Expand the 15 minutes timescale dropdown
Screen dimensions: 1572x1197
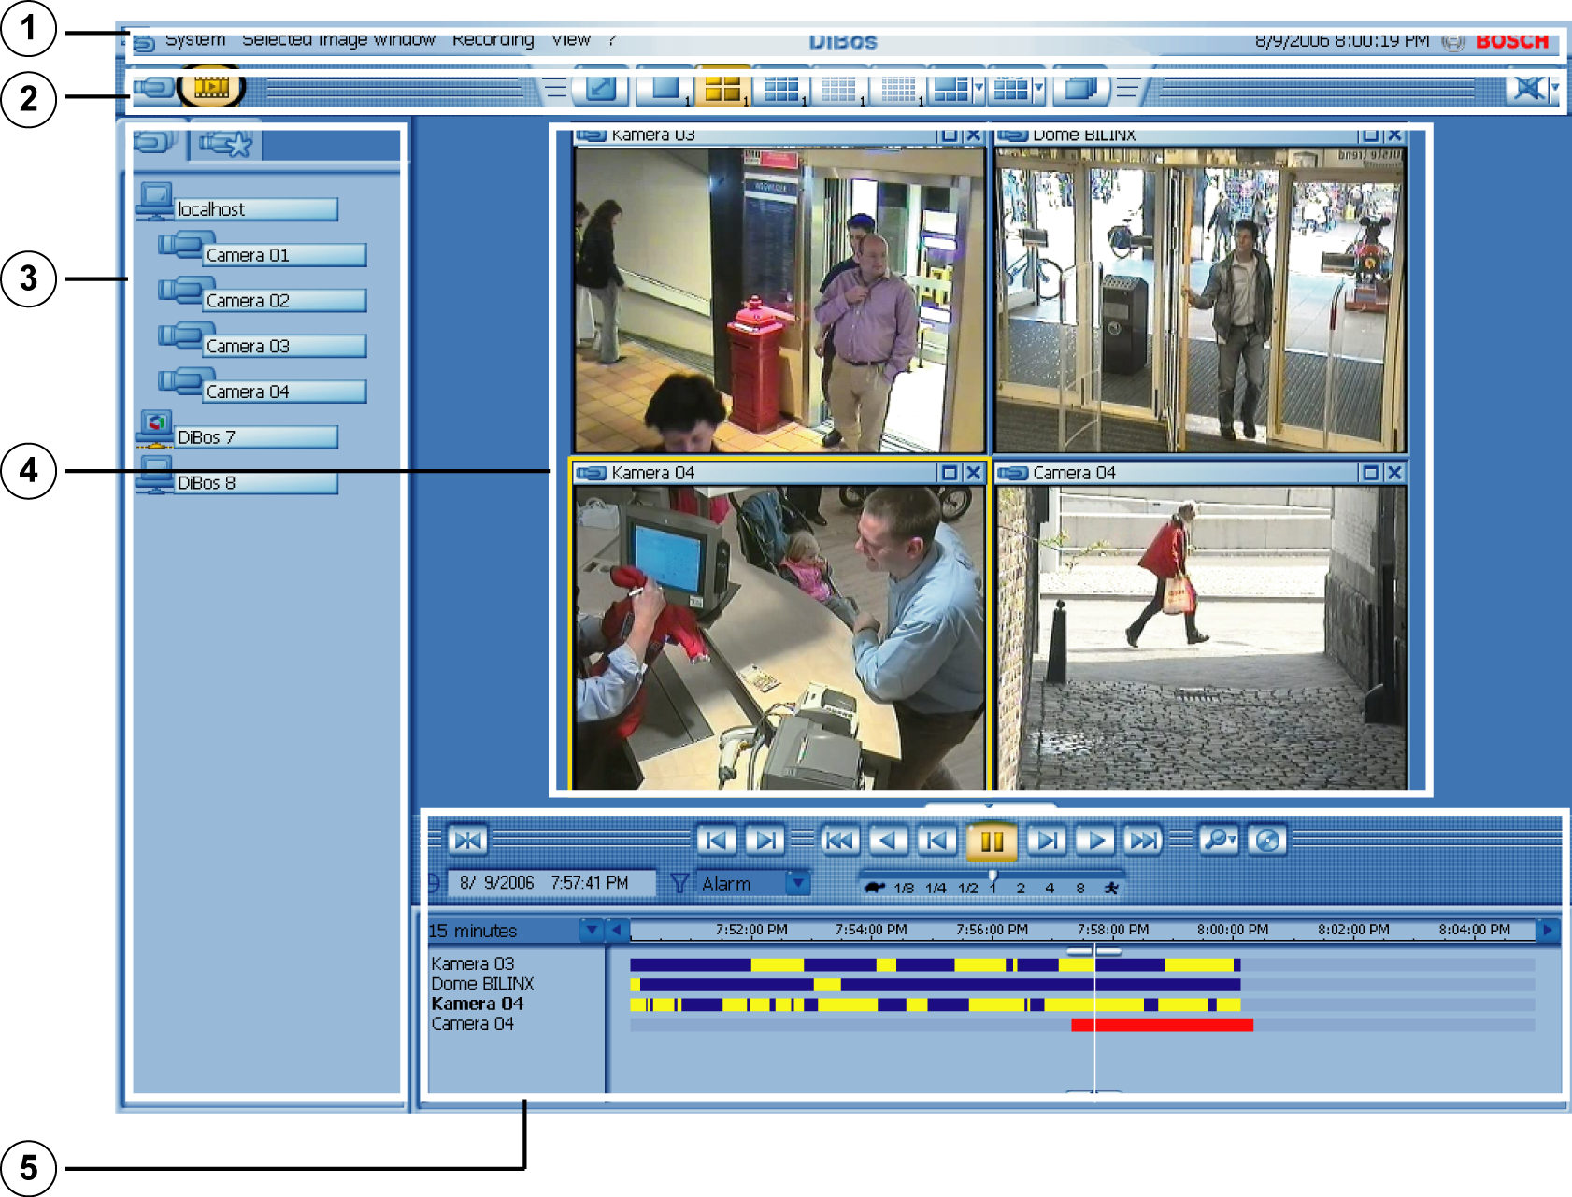tap(591, 931)
